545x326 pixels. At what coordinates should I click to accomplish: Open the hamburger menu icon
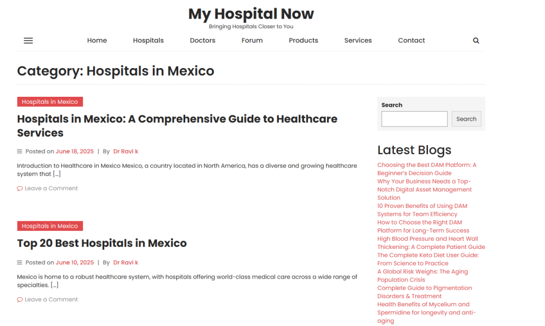[x=28, y=40]
